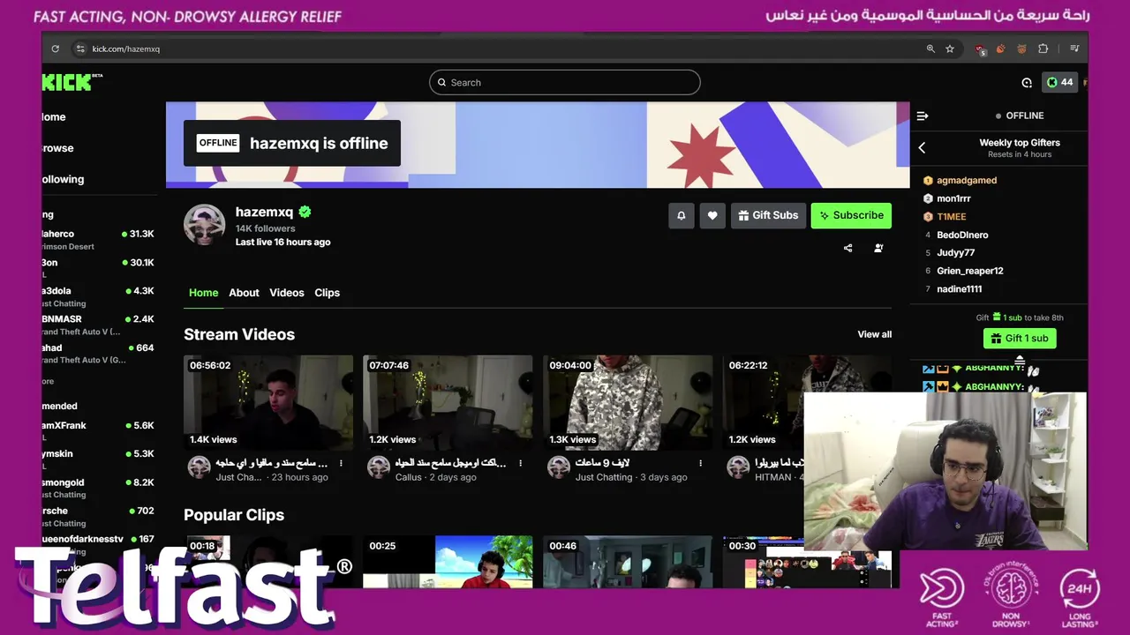Open options menu of the 3 days ago video

coord(701,463)
